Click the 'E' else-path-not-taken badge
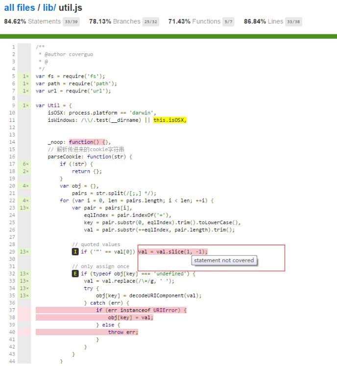This screenshot has height=366, width=337. tap(75, 274)
